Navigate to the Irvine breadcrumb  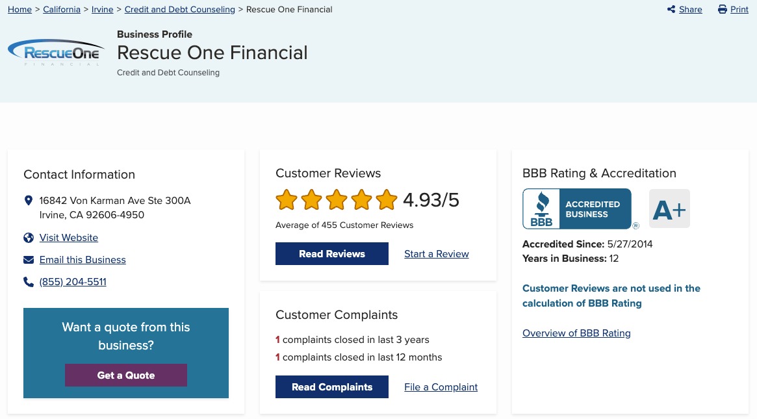[103, 10]
